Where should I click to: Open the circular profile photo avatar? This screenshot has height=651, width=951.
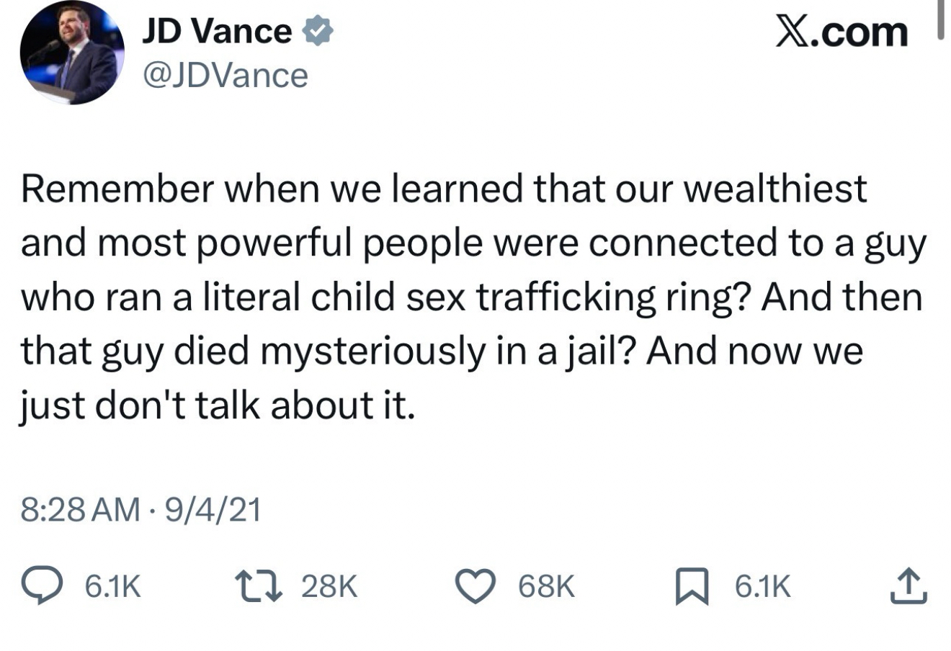pos(72,53)
